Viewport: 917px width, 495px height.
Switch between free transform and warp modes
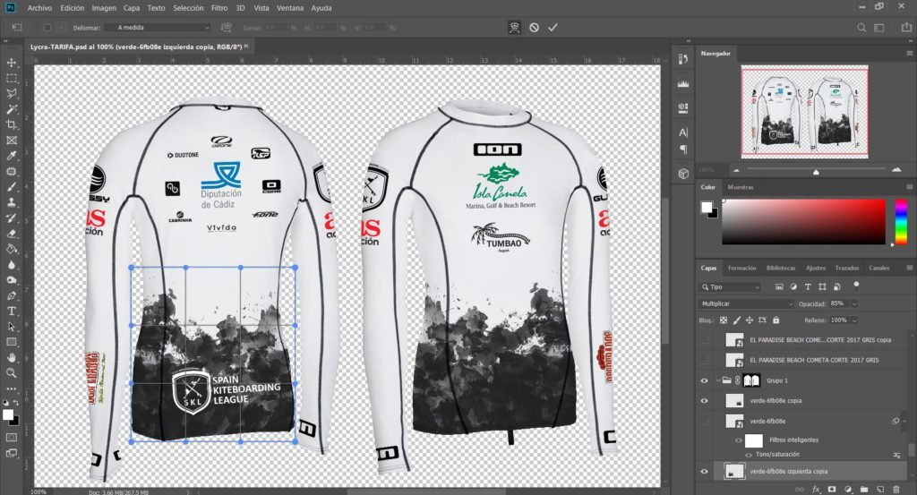[x=515, y=28]
